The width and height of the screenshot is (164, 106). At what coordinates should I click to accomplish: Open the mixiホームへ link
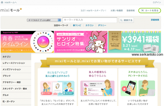[x=11, y=2]
